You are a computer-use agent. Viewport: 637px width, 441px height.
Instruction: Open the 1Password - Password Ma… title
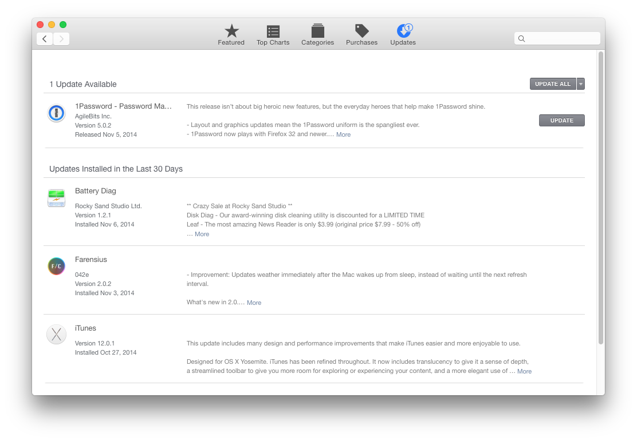coord(124,106)
